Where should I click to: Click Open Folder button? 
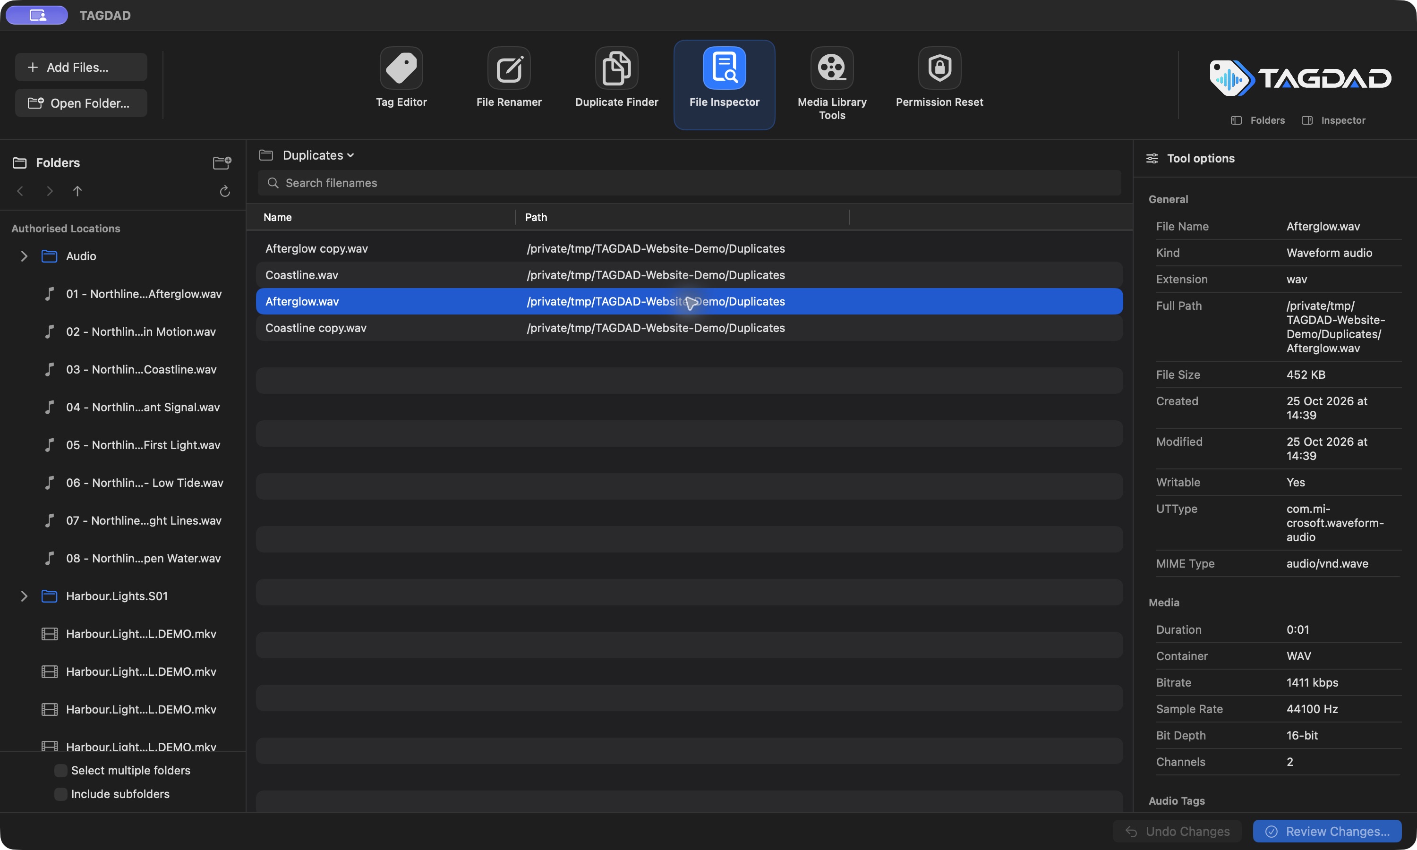point(81,103)
